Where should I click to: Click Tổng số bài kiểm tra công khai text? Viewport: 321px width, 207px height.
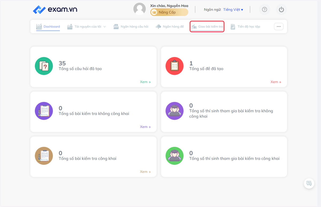pos(87,159)
